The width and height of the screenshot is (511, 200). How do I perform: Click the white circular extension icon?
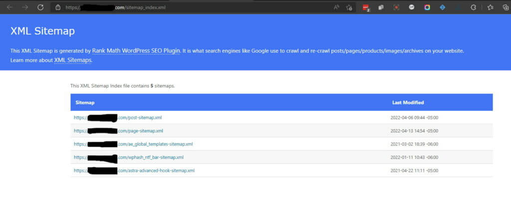(412, 7)
